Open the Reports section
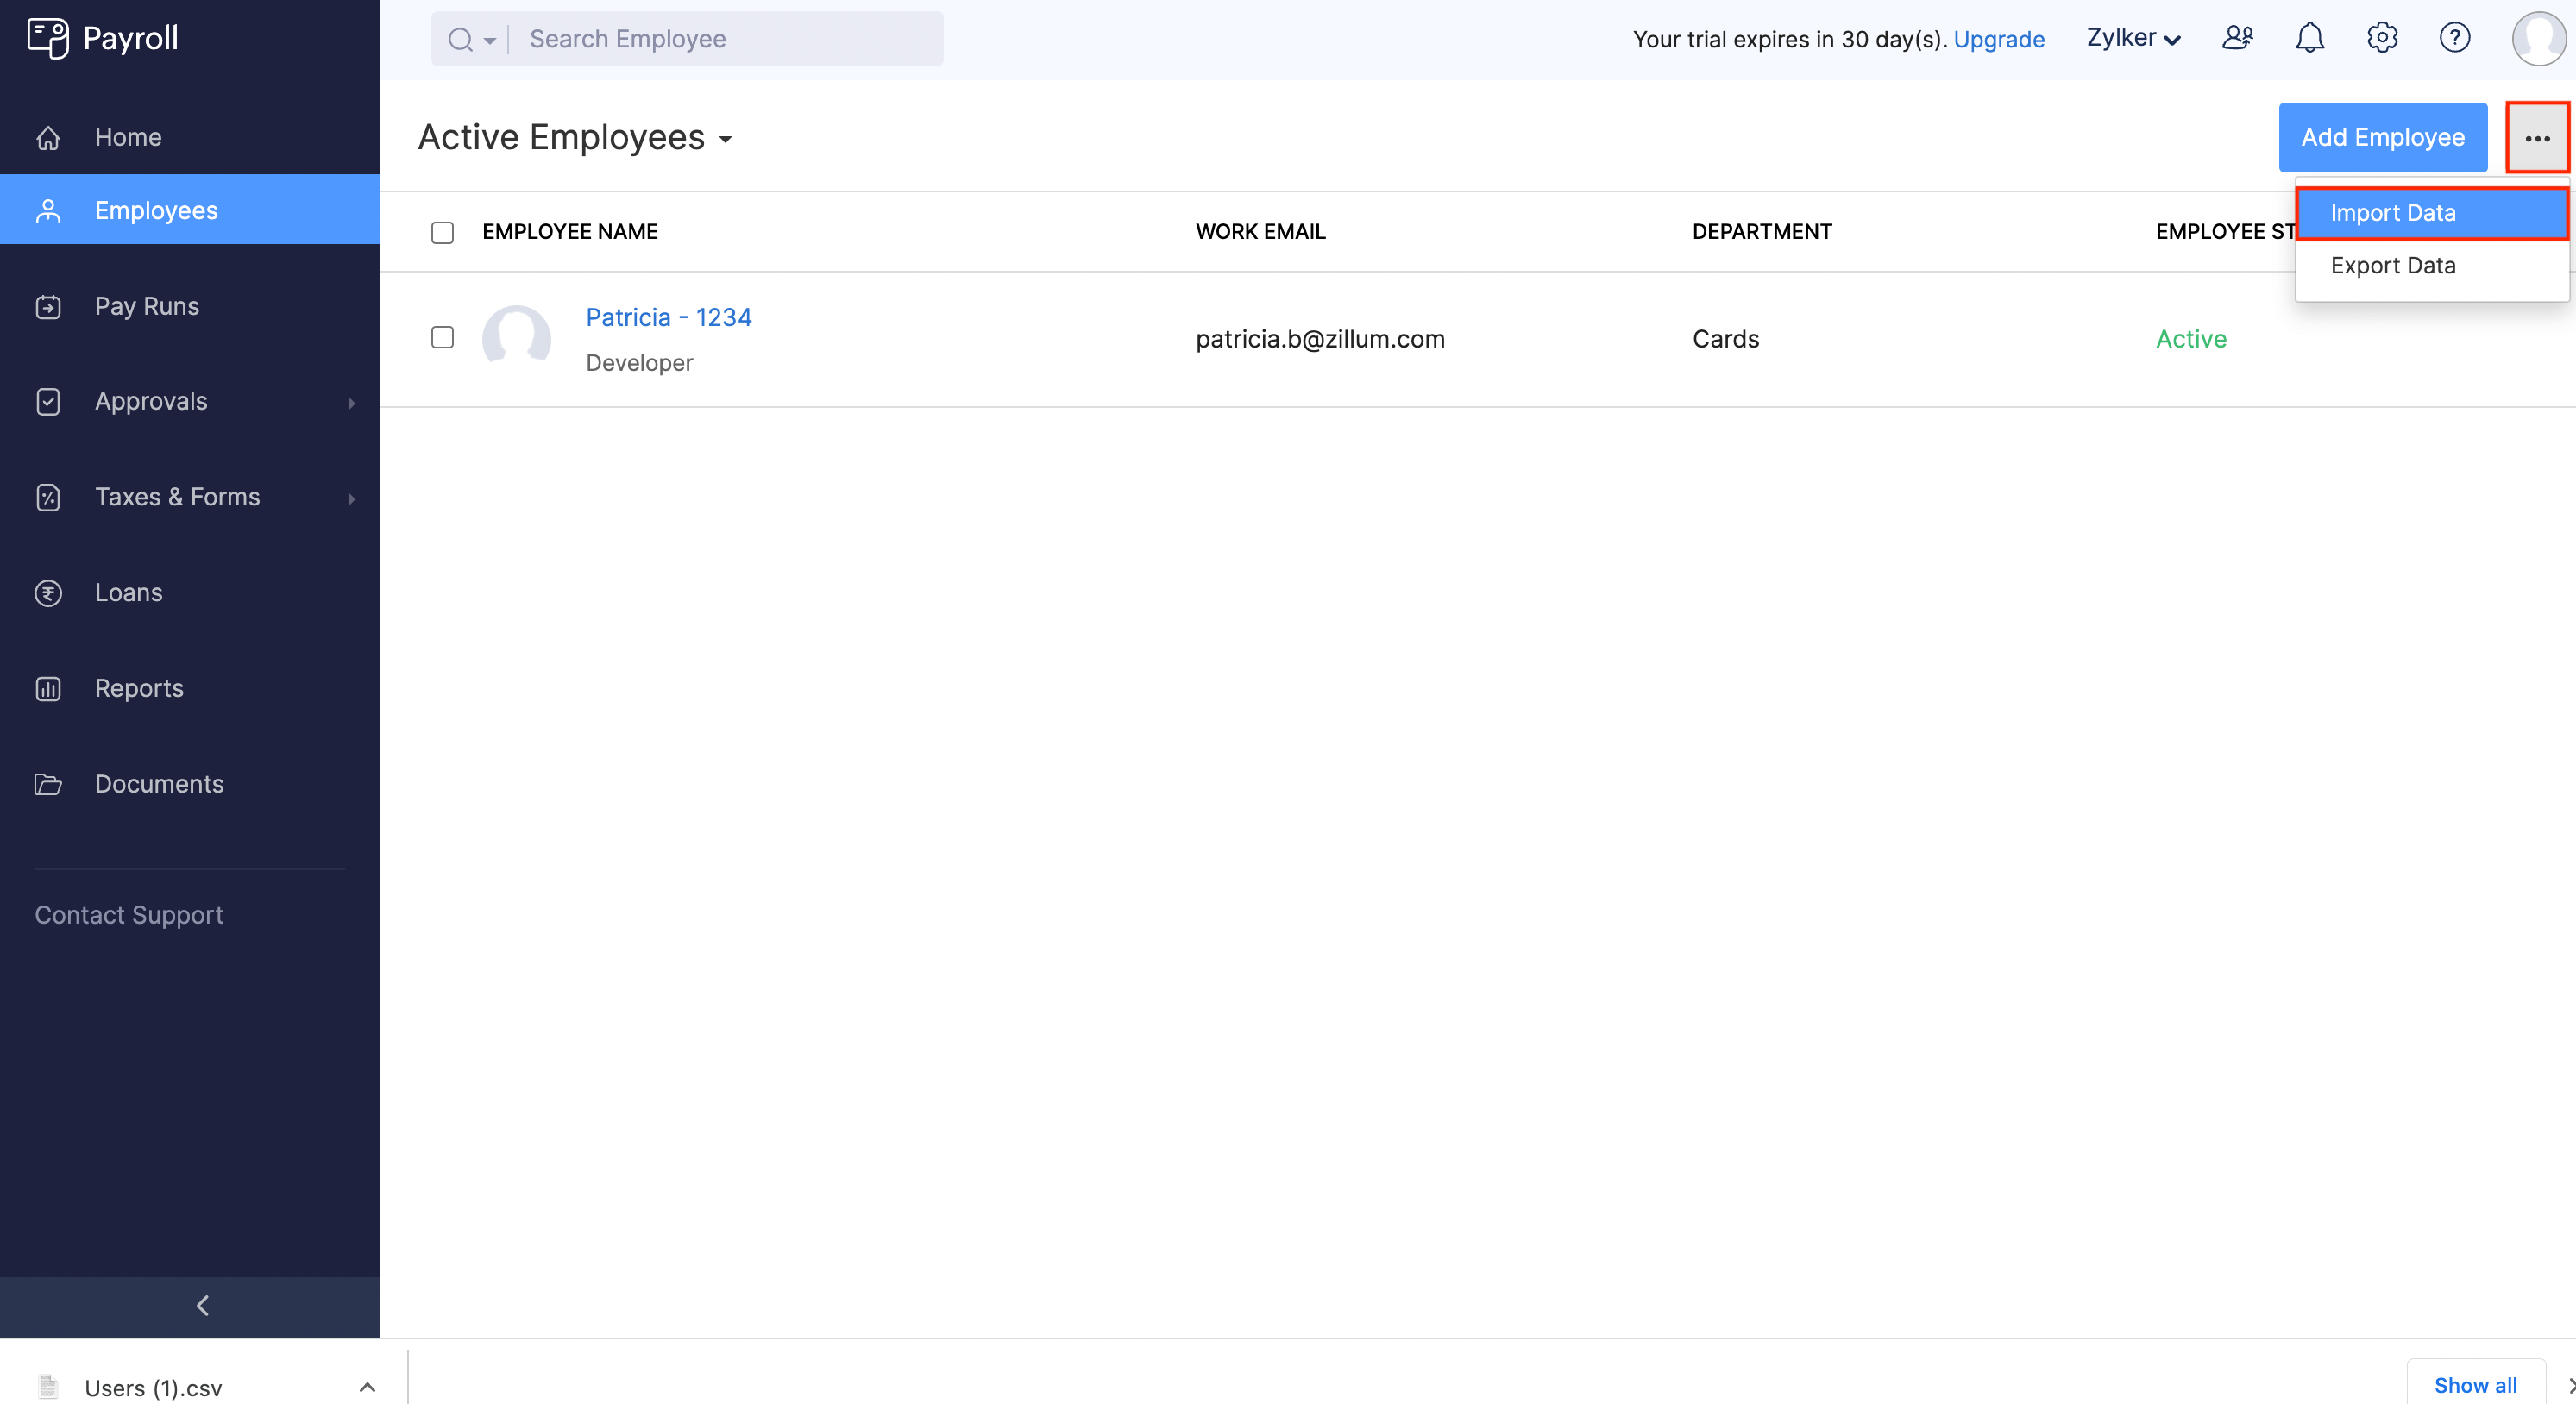 point(139,688)
